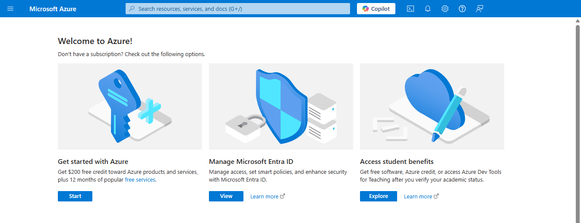Screen dimensions: 581x223
Task: Open the portal settings gear
Action: pos(445,9)
